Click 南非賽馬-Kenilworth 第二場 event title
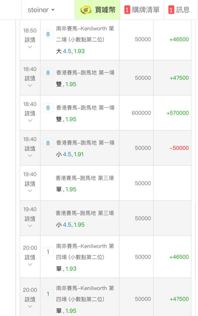 [x=85, y=34]
